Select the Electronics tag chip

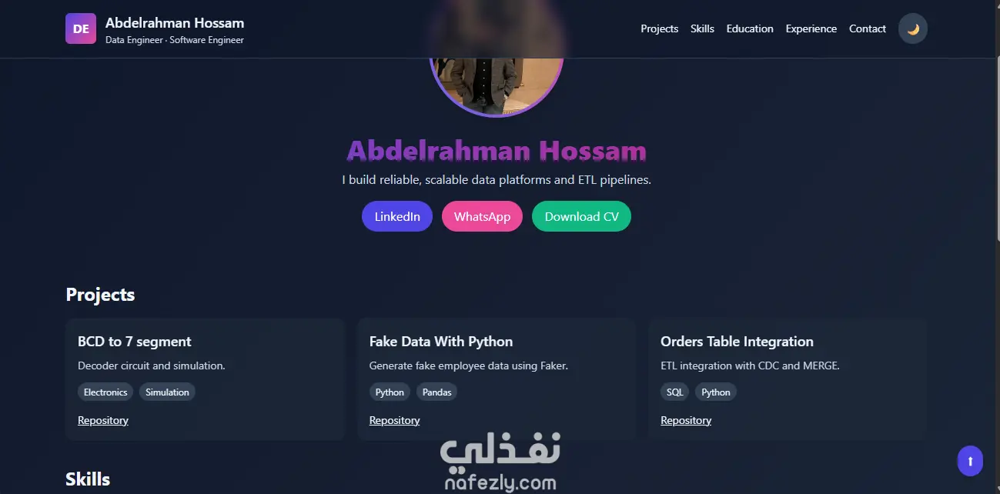pyautogui.click(x=105, y=392)
